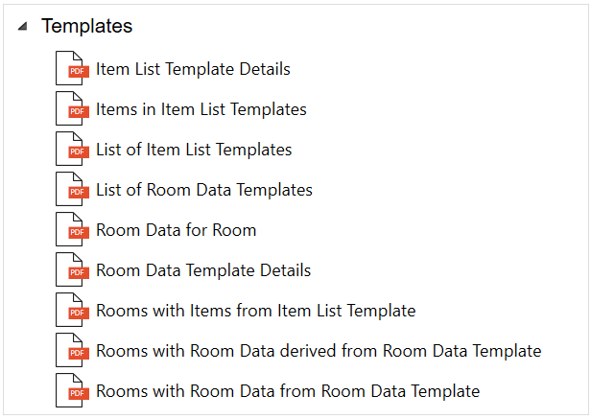
Task: Select Rooms with Items from Item List Template
Action: coord(255,311)
